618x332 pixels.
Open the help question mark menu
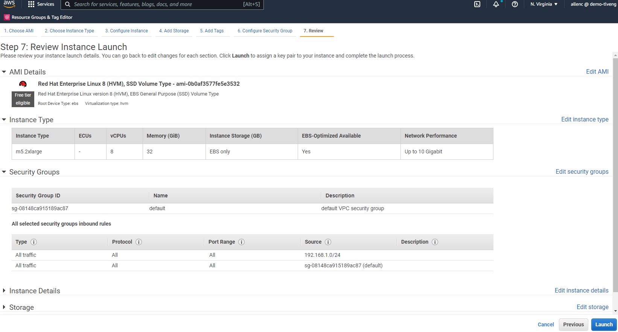[x=515, y=4]
